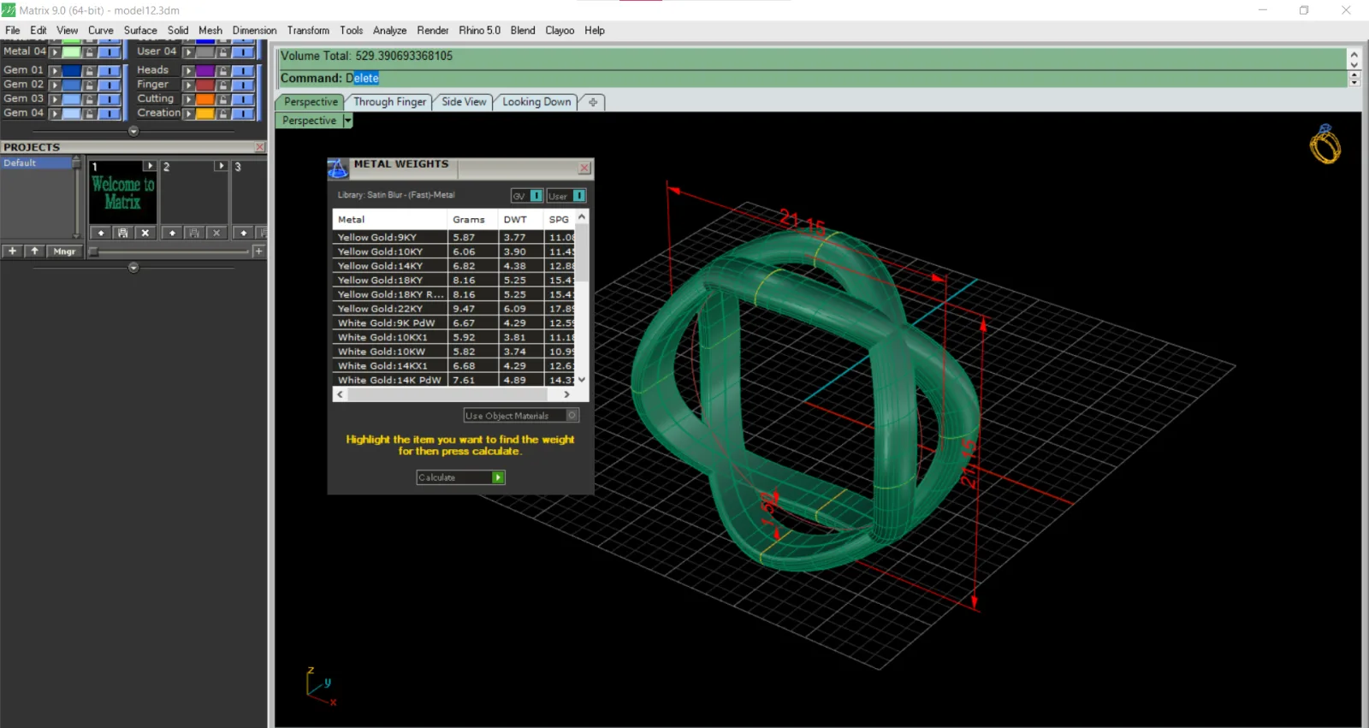
Task: Click Welcome to Matrix project thumbnail
Action: 123,193
